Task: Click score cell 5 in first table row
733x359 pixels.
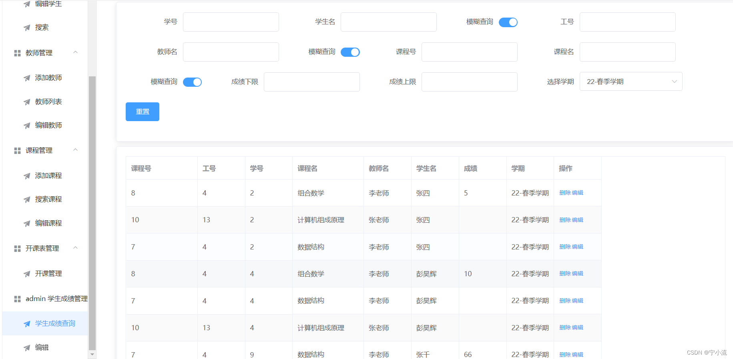Action: pos(466,193)
